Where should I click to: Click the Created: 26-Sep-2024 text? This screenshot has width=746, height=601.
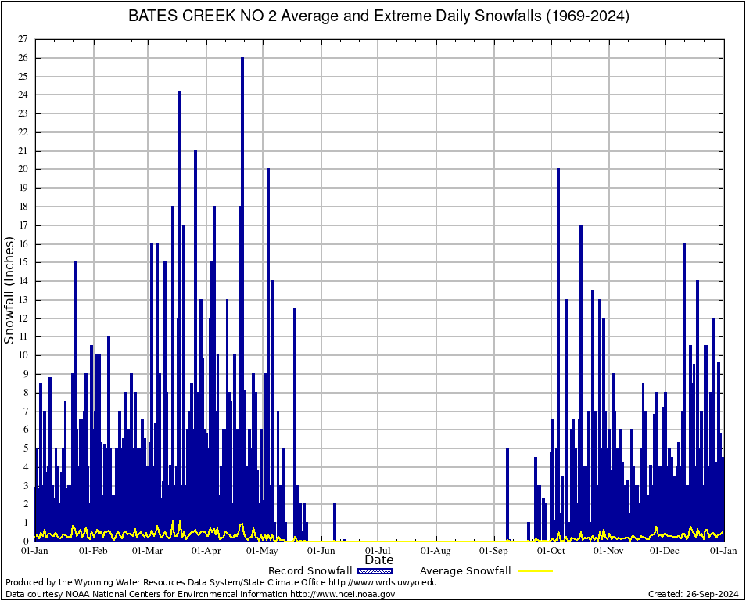(693, 594)
